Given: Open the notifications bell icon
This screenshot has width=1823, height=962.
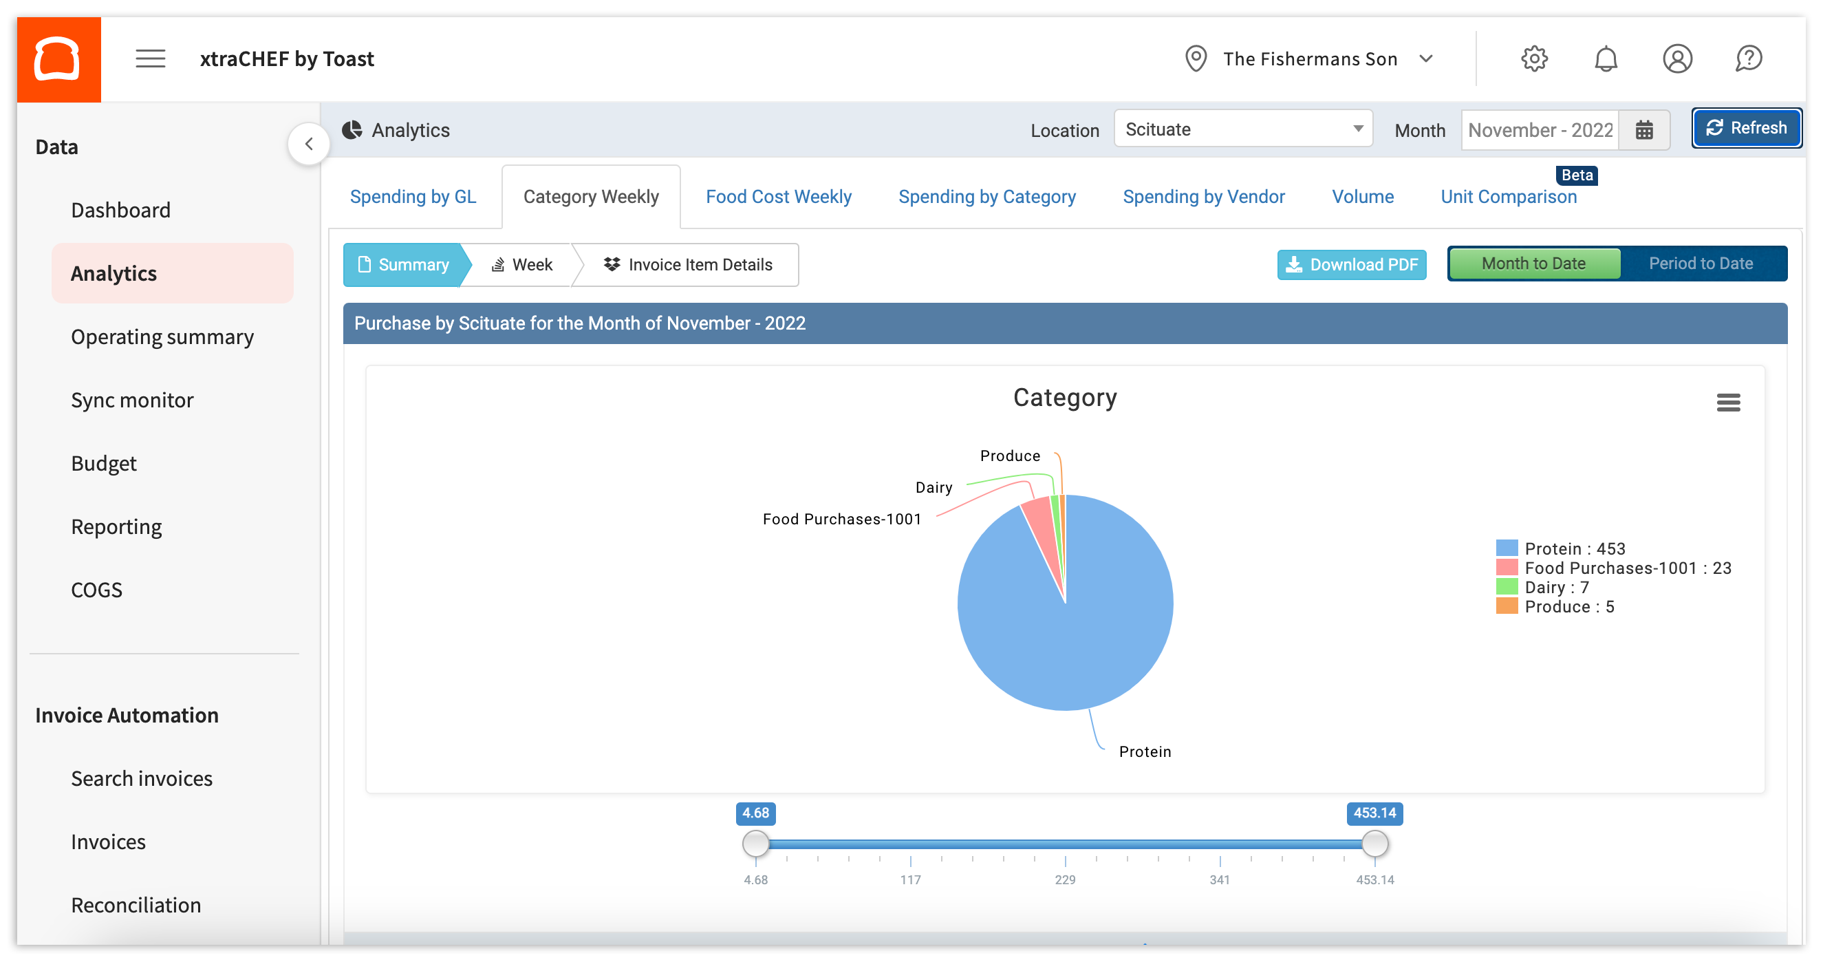Looking at the screenshot, I should [x=1606, y=58].
